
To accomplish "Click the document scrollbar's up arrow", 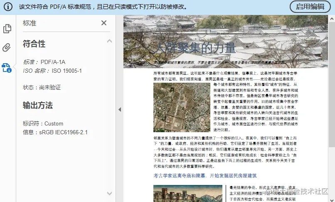I will 332,19.
